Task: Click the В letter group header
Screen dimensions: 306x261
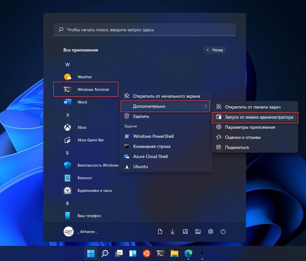Action: 68,203
